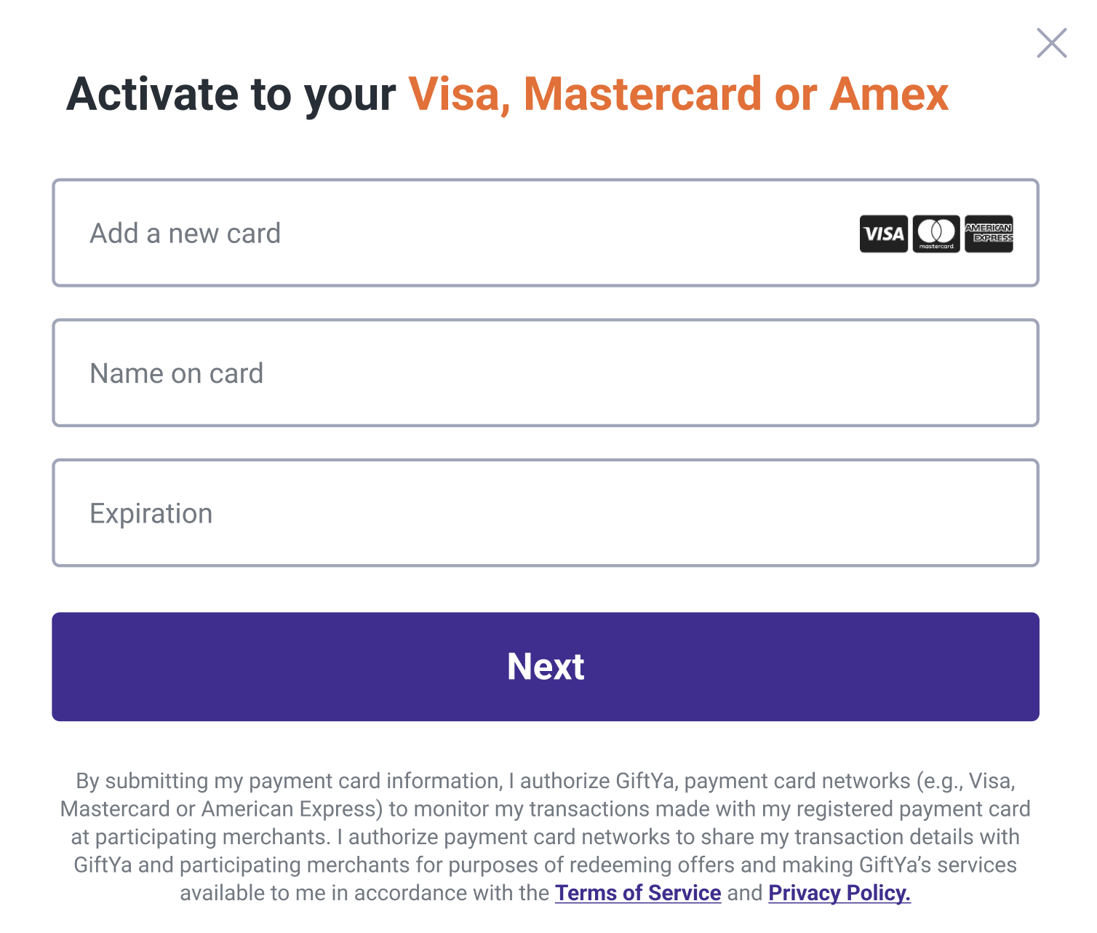Screen dimensions: 1097x933
Task: Click the orange 'Mastercard' word in heading
Action: coord(642,95)
